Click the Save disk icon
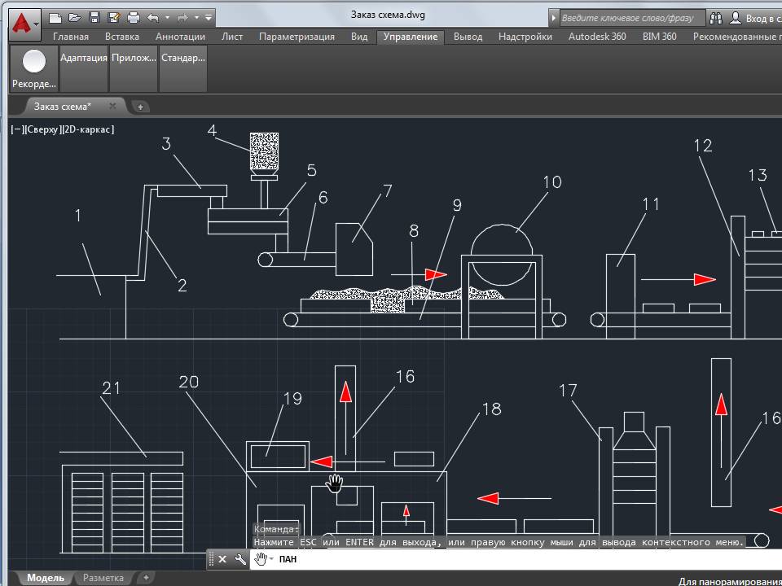This screenshot has height=586, width=782. click(x=94, y=18)
